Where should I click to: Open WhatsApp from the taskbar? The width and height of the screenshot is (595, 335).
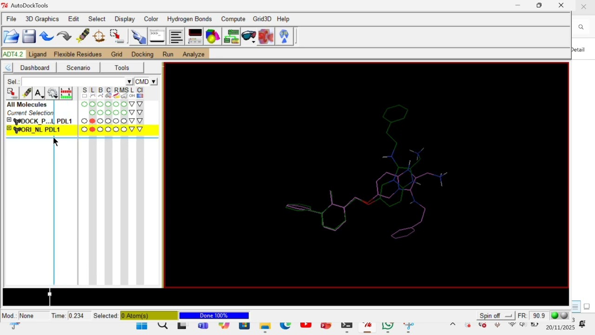[389, 327]
